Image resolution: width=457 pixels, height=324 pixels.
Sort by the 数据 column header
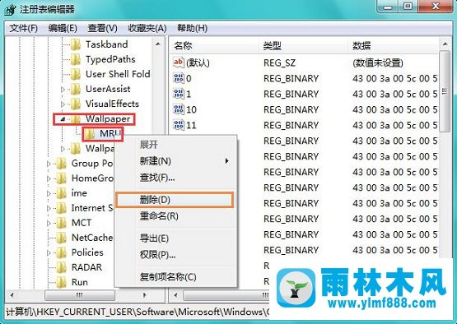click(x=394, y=46)
